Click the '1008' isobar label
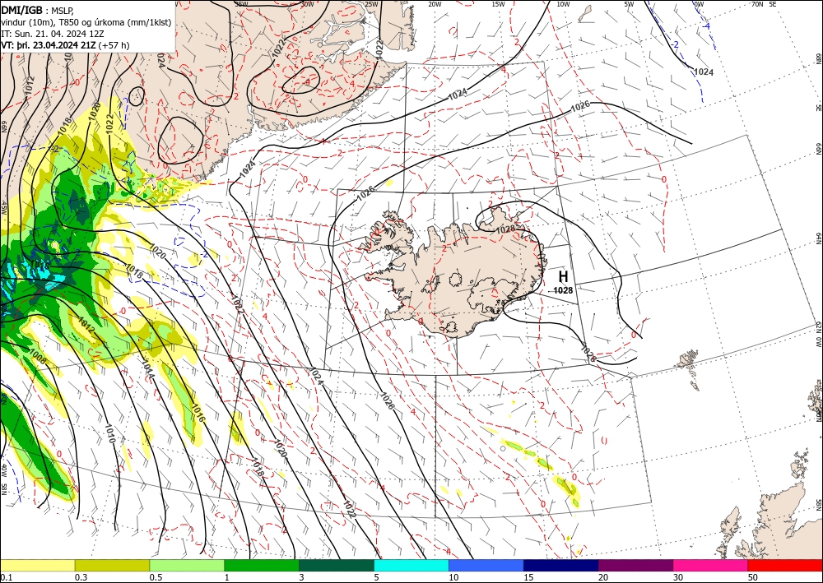 [37, 357]
